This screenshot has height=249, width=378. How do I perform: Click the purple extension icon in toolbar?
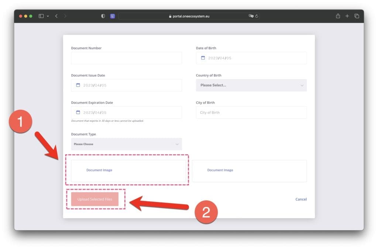[113, 16]
